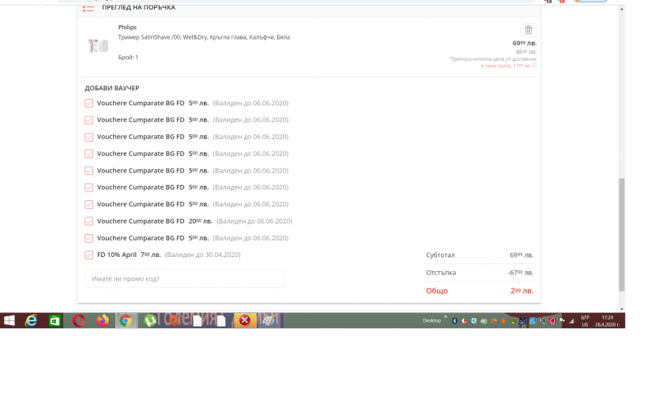Uncheck the last 5 лв. voucher above FD 10% April
The width and height of the screenshot is (670, 412).
(x=89, y=238)
